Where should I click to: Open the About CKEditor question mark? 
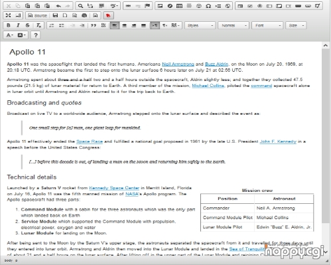[36, 35]
